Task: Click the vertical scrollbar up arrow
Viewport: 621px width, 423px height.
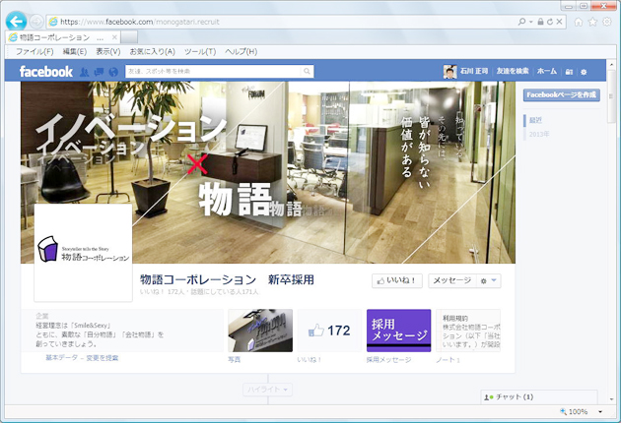Action: pos(611,64)
